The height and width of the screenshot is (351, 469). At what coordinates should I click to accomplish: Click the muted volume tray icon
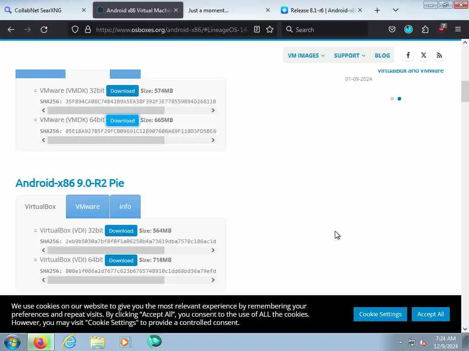tap(423, 343)
